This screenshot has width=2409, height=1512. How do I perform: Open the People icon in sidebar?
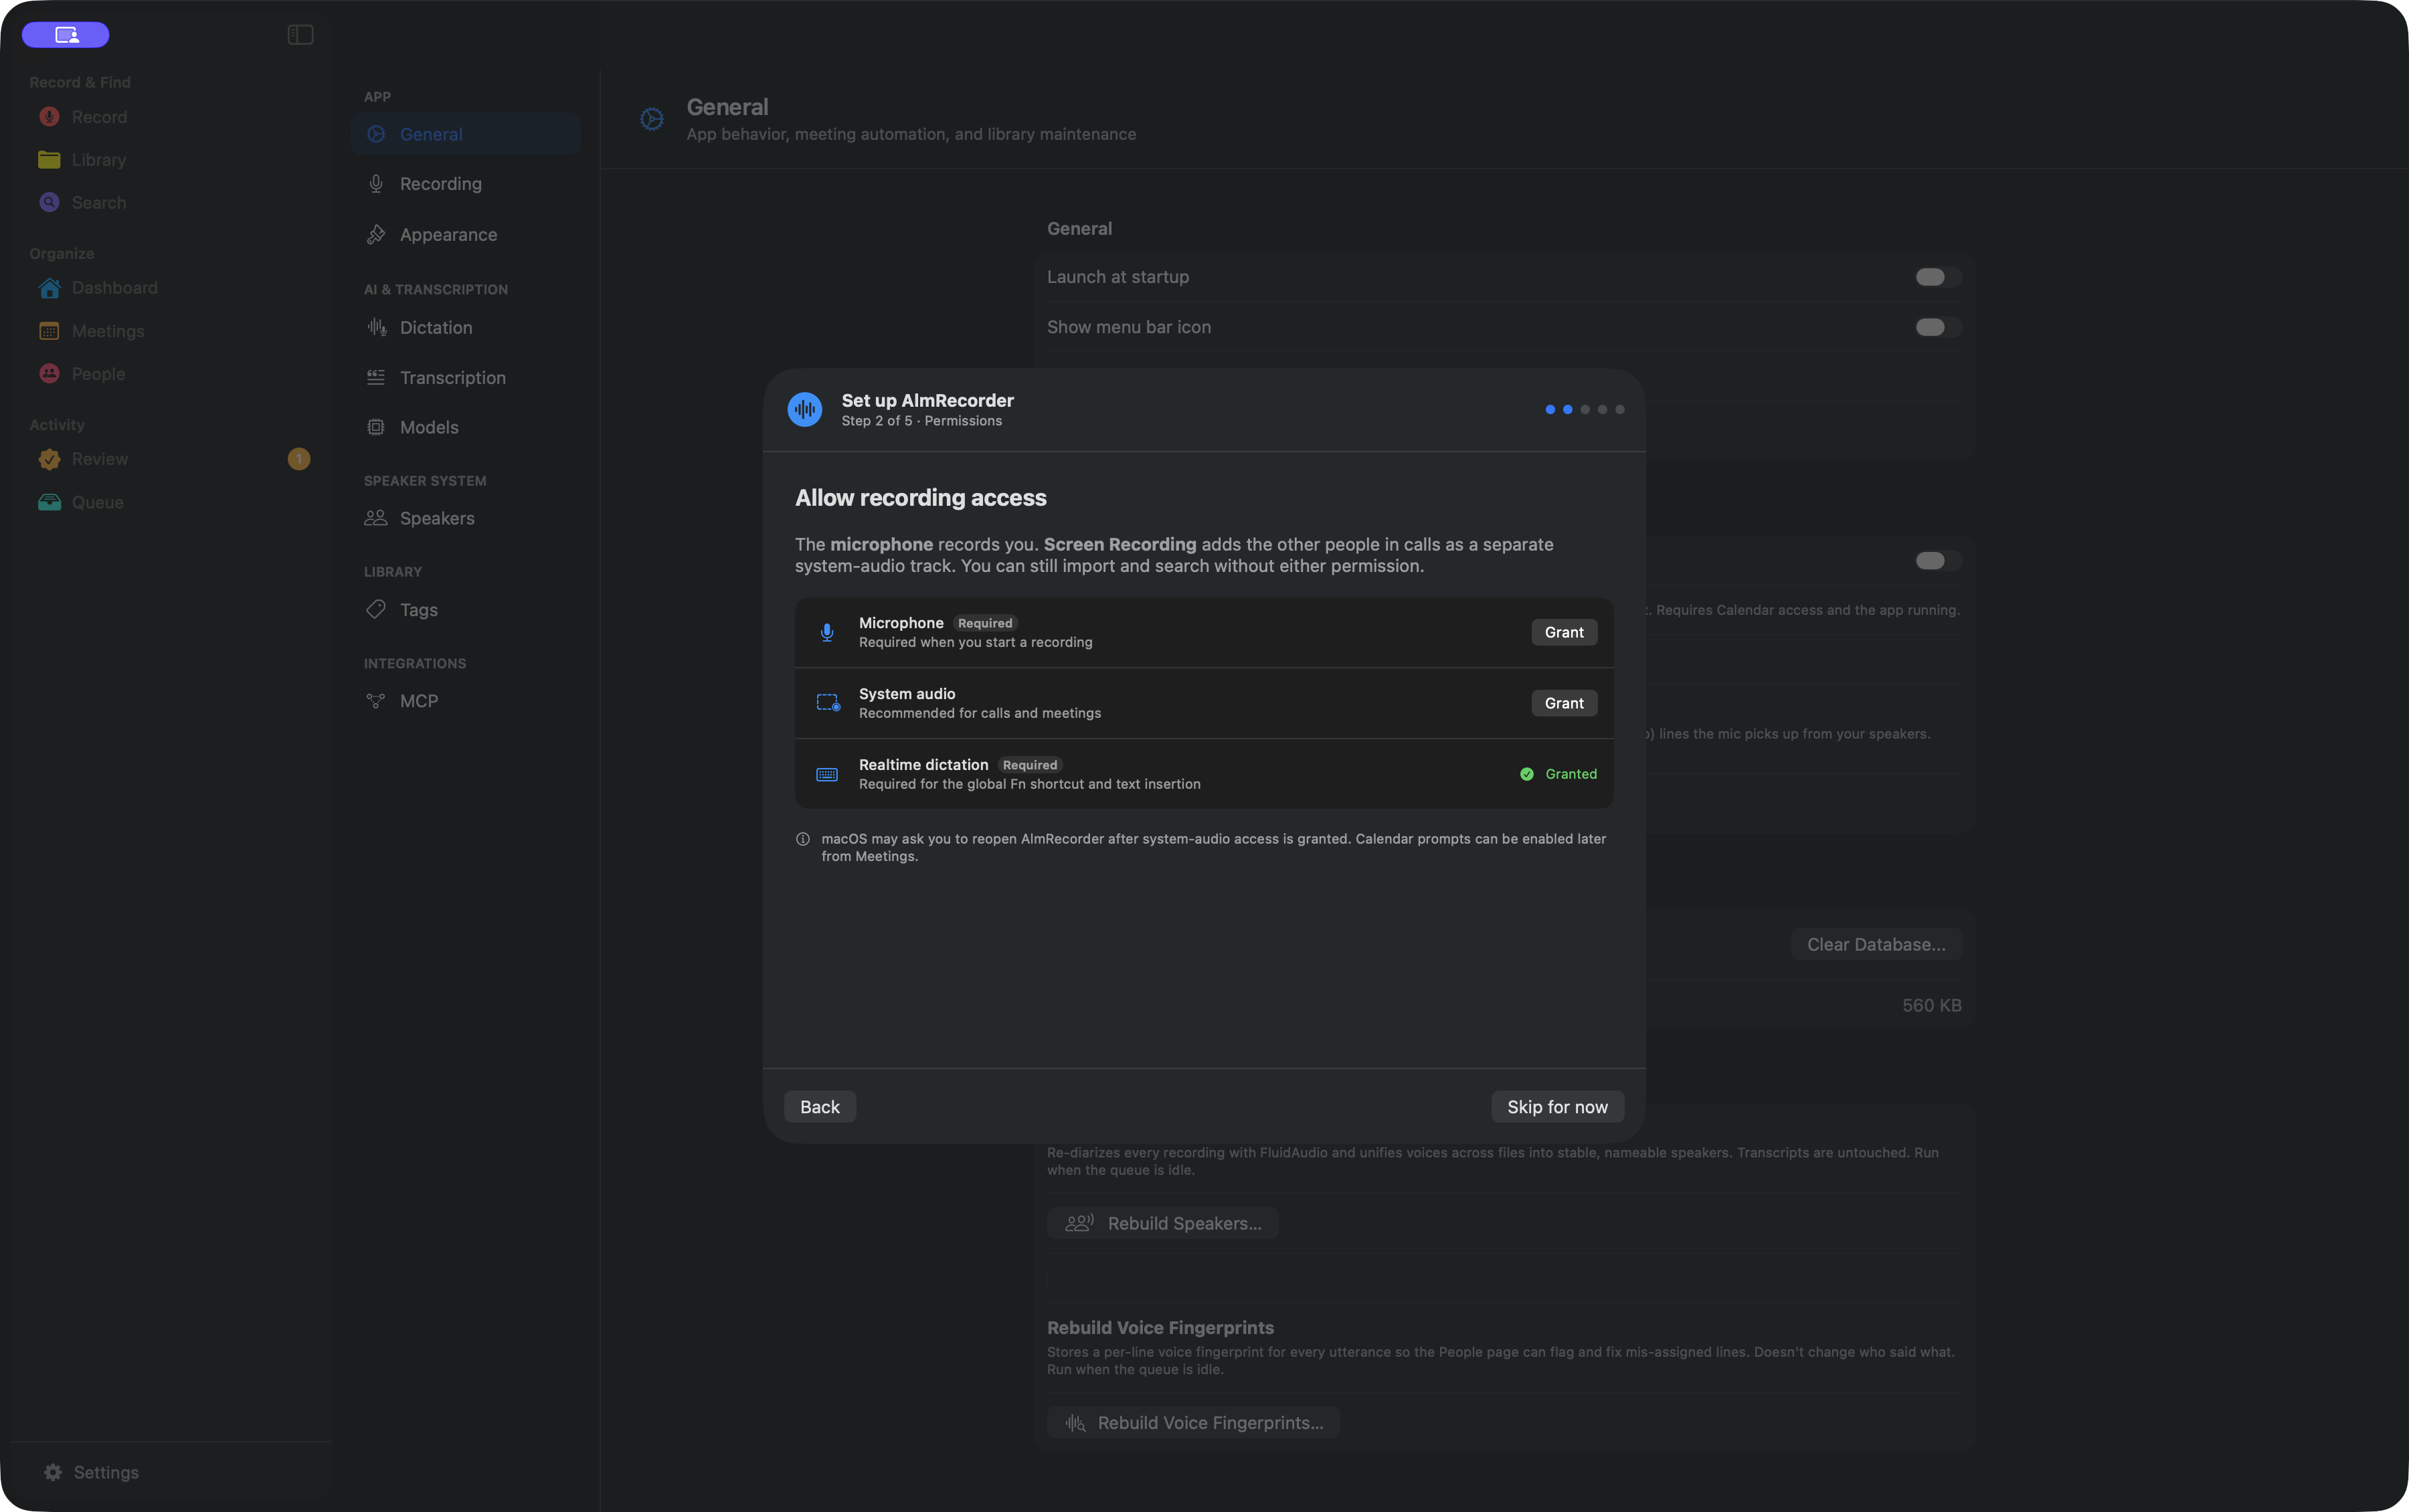coord(49,374)
